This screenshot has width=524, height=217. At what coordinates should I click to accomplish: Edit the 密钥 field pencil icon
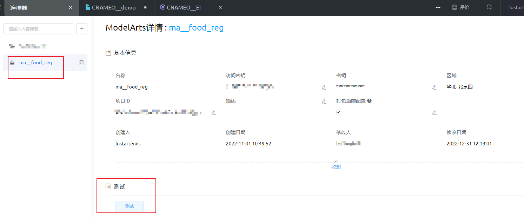tap(434, 87)
